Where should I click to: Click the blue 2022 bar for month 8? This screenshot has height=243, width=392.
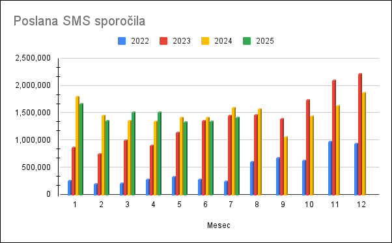pyautogui.click(x=252, y=179)
